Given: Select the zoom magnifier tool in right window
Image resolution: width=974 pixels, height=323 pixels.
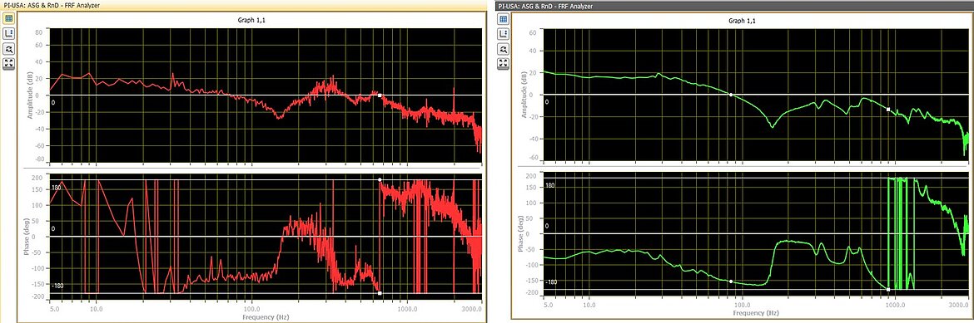Looking at the screenshot, I should 503,48.
